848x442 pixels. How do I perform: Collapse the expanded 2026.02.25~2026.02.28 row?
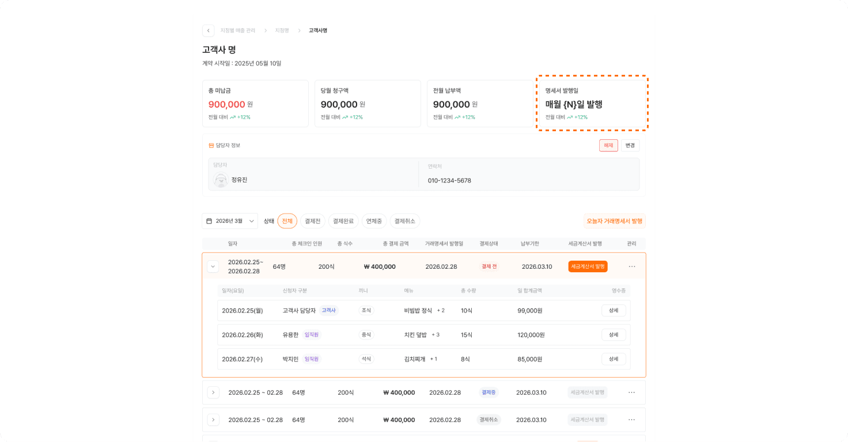(x=213, y=266)
